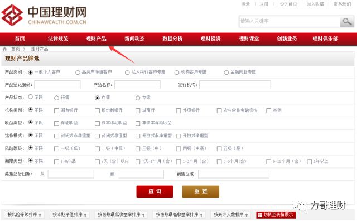This screenshot has height=221, width=357.
Task: Open the 理财投资 navigation tab
Action: coord(211,39)
